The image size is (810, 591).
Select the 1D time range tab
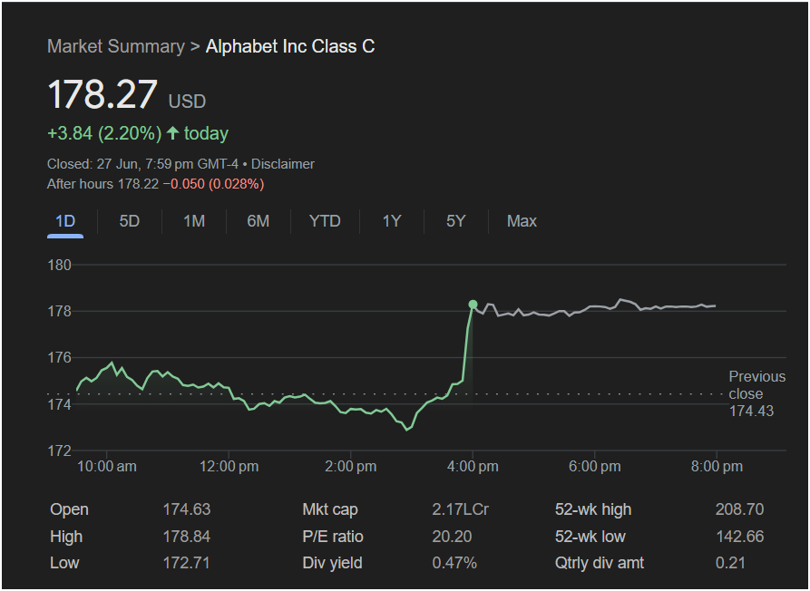[x=65, y=221]
